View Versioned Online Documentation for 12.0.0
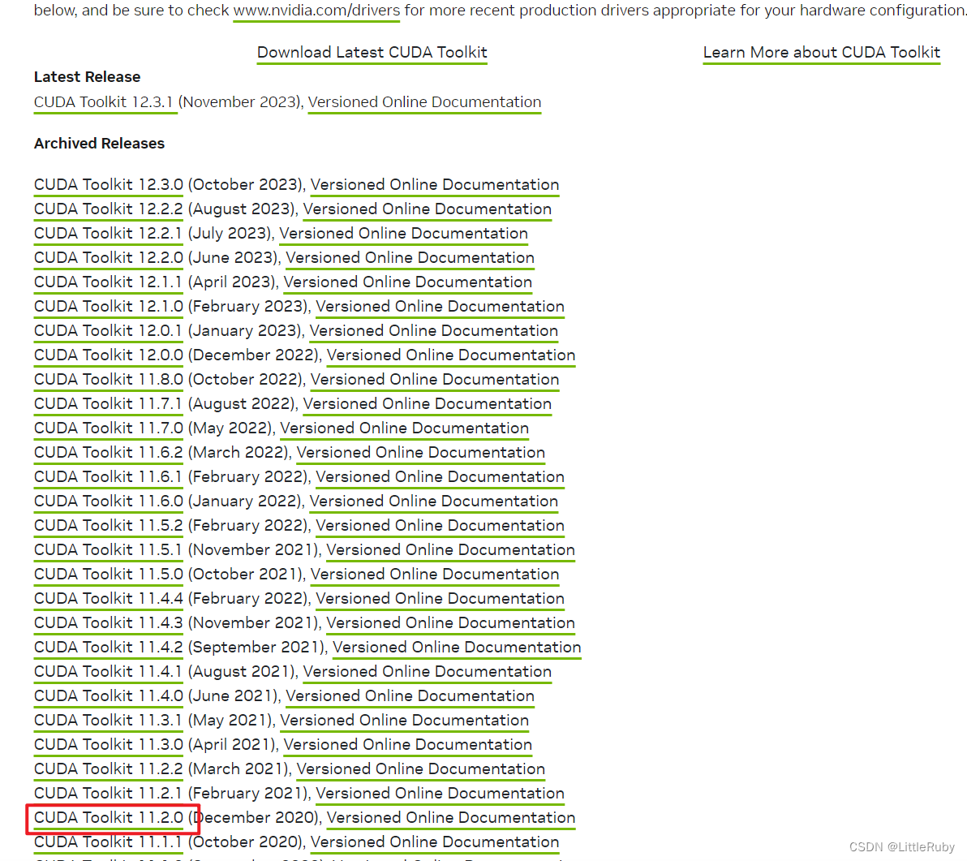967x861 pixels. coord(451,355)
